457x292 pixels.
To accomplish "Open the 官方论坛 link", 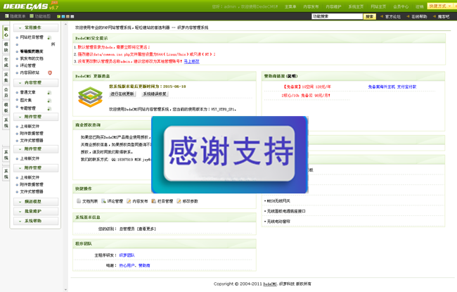I will (392, 17).
